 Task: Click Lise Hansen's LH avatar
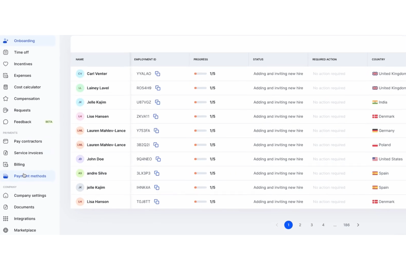80,116
